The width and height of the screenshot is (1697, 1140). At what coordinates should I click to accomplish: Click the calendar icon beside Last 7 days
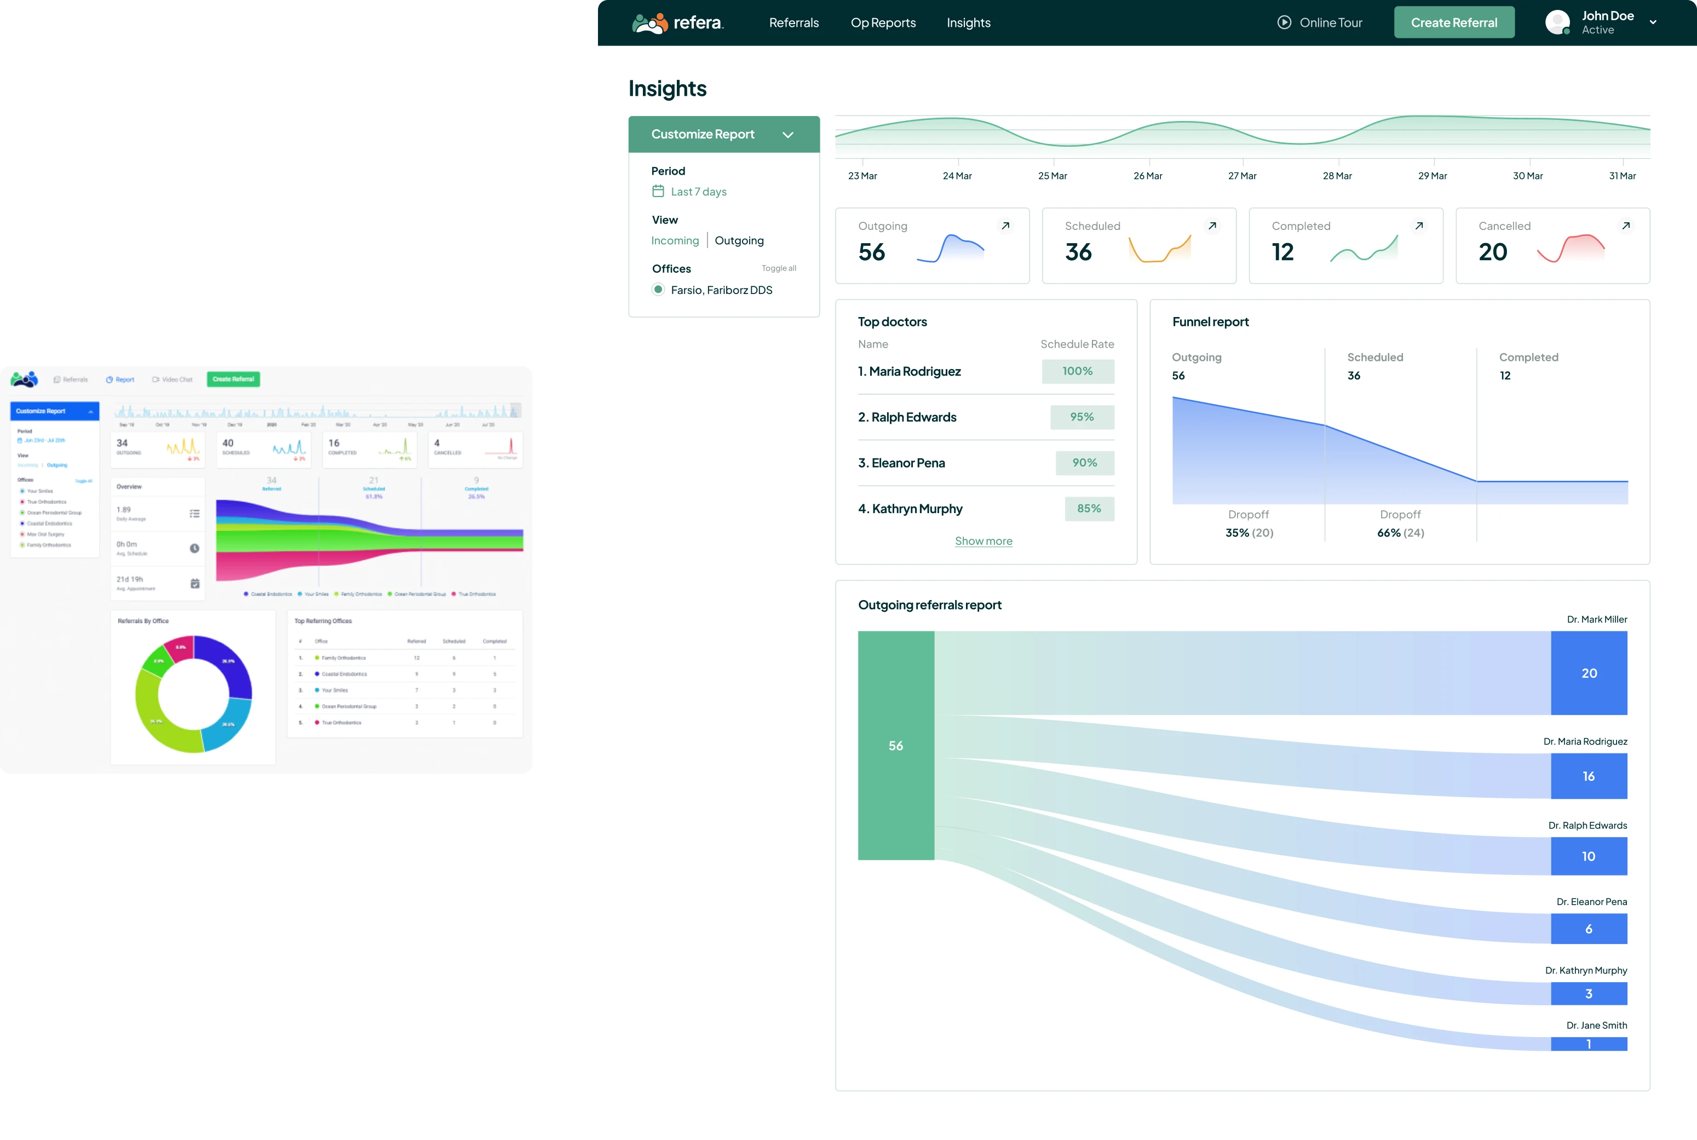[x=658, y=191]
